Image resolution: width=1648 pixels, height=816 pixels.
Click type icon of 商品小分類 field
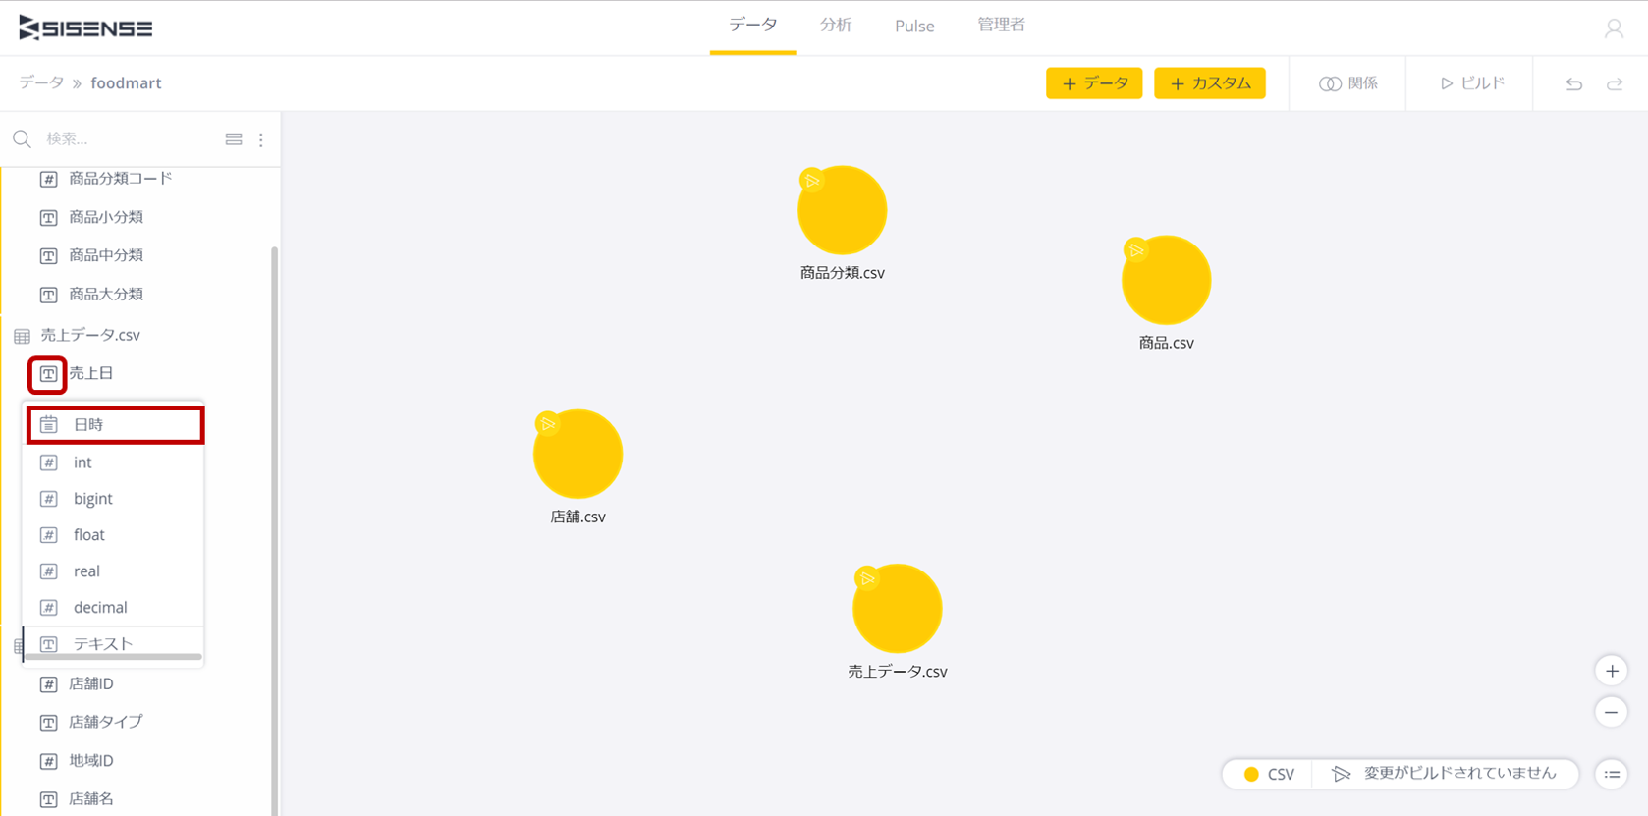[48, 217]
